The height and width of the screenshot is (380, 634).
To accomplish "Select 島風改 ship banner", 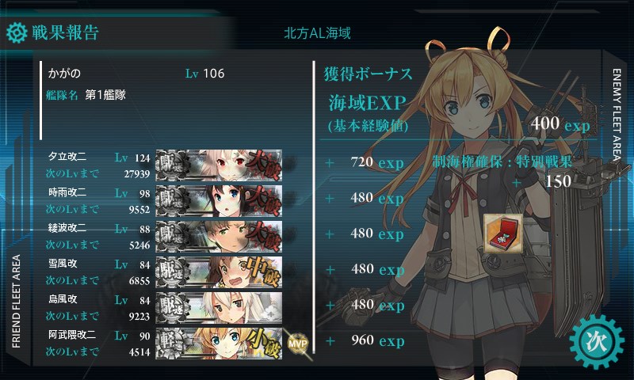I will click(x=219, y=308).
